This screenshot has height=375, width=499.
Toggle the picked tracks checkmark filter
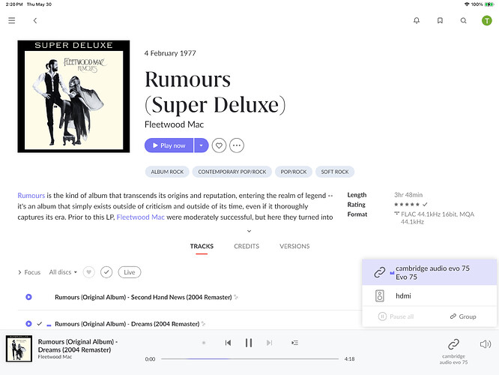[106, 272]
